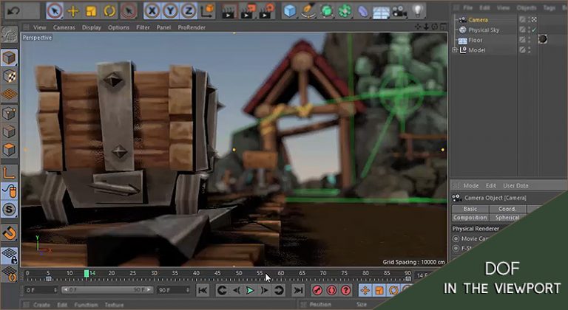The height and width of the screenshot is (310, 568).
Task: Open the Cube primitive object icon
Action: pos(290,11)
